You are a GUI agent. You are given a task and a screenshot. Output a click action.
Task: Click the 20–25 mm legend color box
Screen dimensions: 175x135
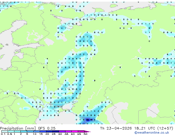49,131
